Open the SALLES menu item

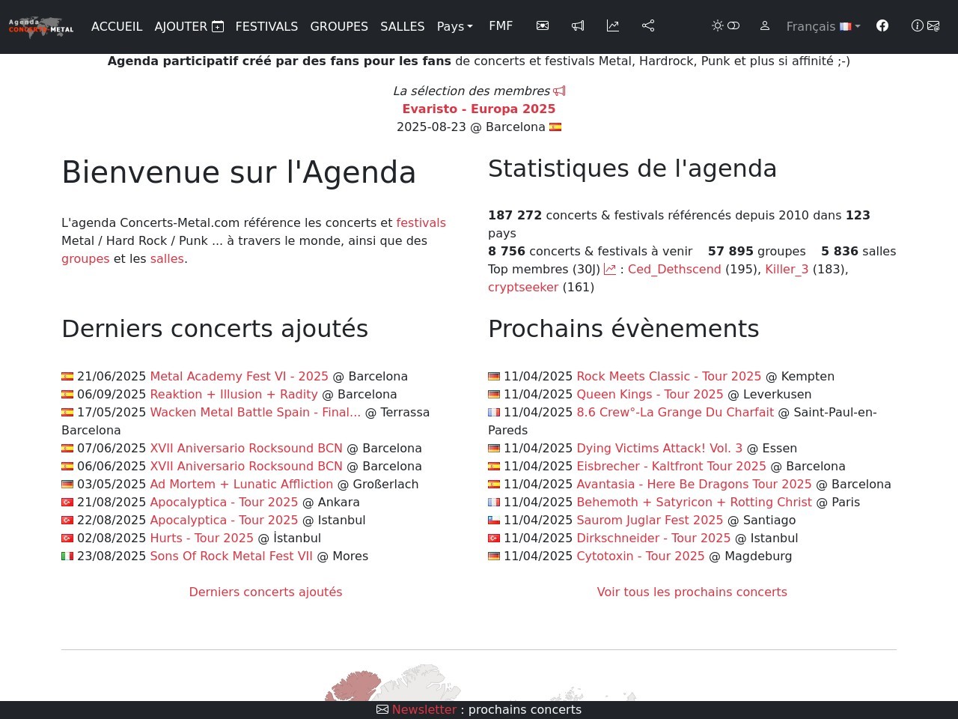coord(403,26)
